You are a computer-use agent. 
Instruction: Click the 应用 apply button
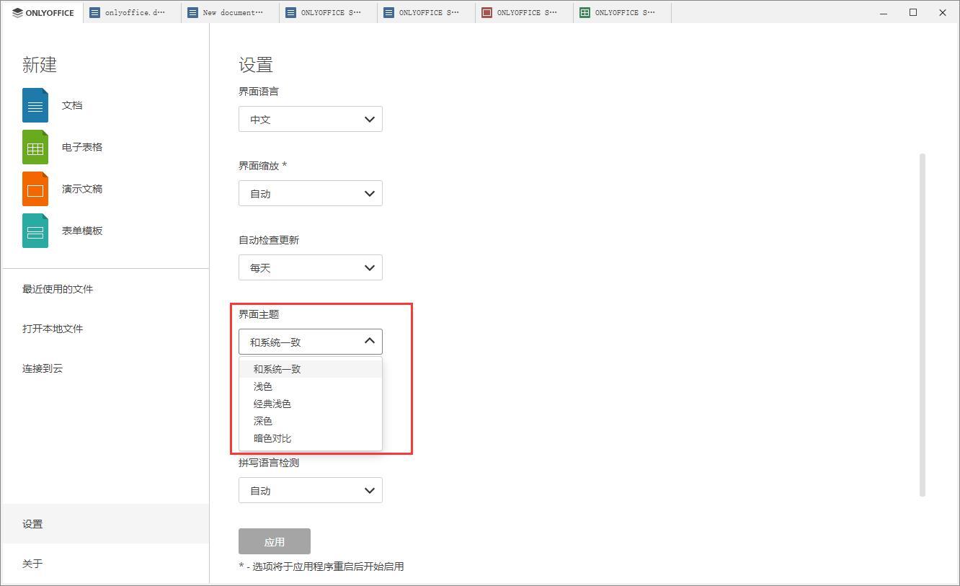275,541
